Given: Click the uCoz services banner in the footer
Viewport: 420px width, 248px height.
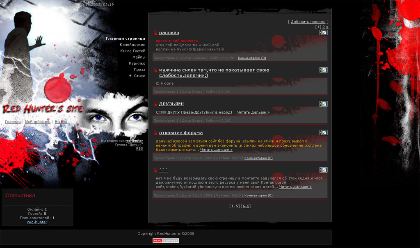Looking at the screenshot, I should tap(166, 241).
